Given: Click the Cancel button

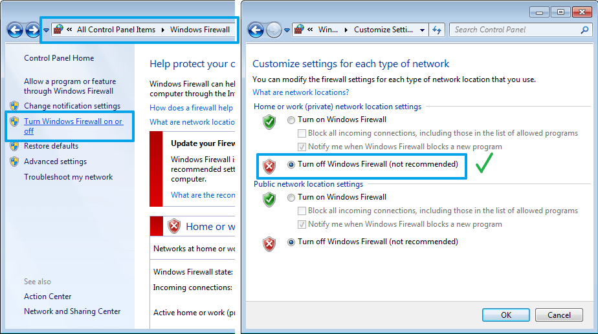Looking at the screenshot, I should coord(559,315).
